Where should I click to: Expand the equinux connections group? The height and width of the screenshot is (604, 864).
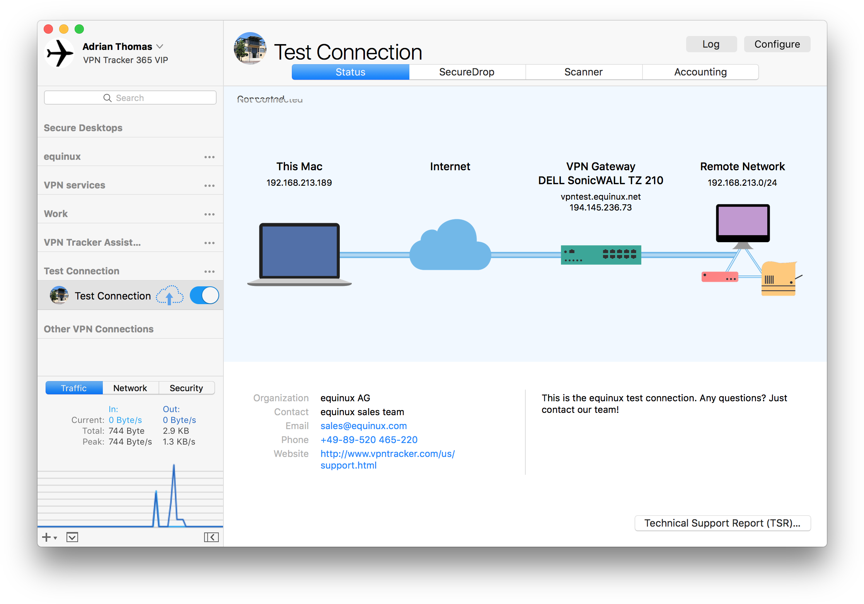[x=63, y=156]
